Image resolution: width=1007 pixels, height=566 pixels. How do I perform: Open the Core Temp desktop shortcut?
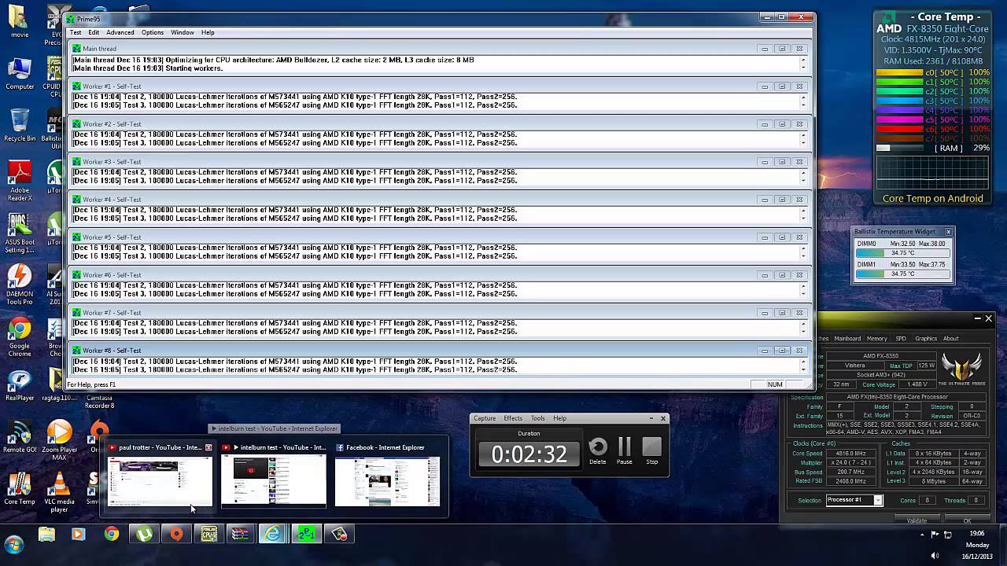tap(20, 488)
